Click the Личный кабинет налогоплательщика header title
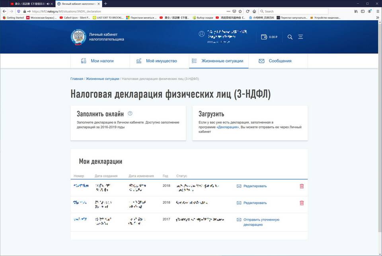 click(x=107, y=37)
